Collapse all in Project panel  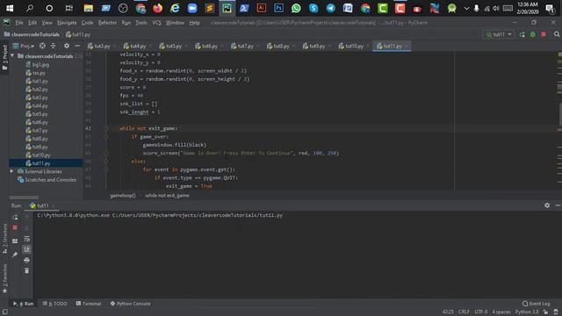(x=53, y=46)
